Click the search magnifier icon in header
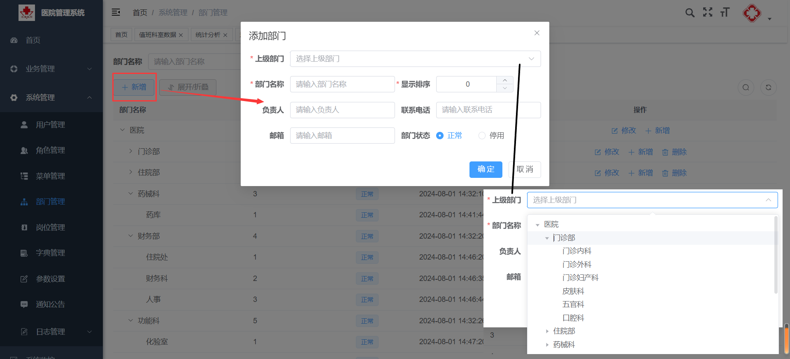Image resolution: width=790 pixels, height=359 pixels. click(x=690, y=13)
